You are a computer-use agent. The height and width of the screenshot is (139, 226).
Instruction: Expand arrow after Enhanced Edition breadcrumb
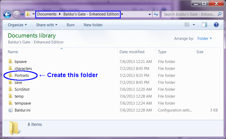[x=122, y=14]
